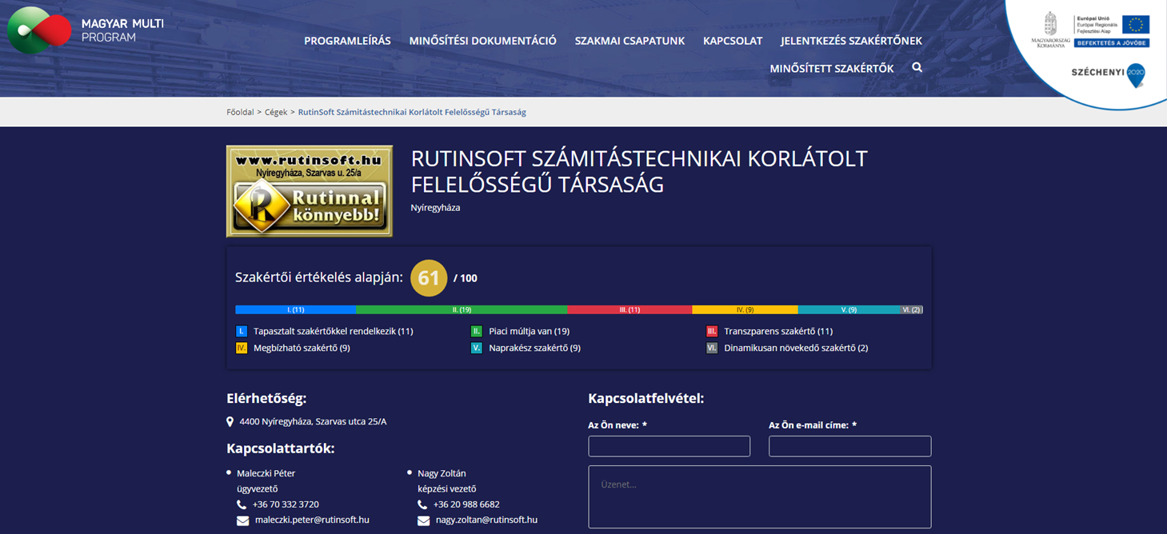Click the address 4400 Nyíregyháza, Szarvas utca 25/A
Viewport: 1167px width, 534px height.
click(313, 421)
